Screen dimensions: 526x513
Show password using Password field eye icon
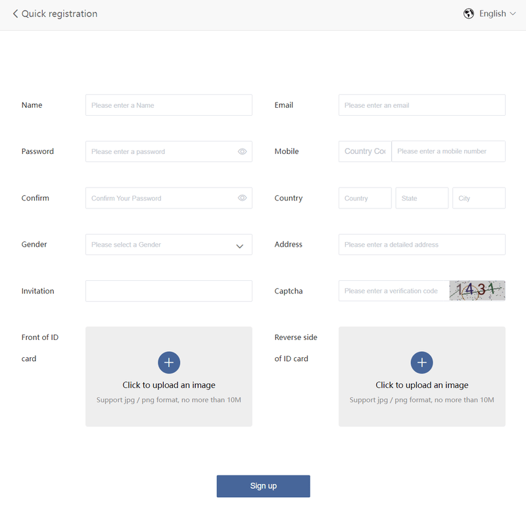click(242, 151)
